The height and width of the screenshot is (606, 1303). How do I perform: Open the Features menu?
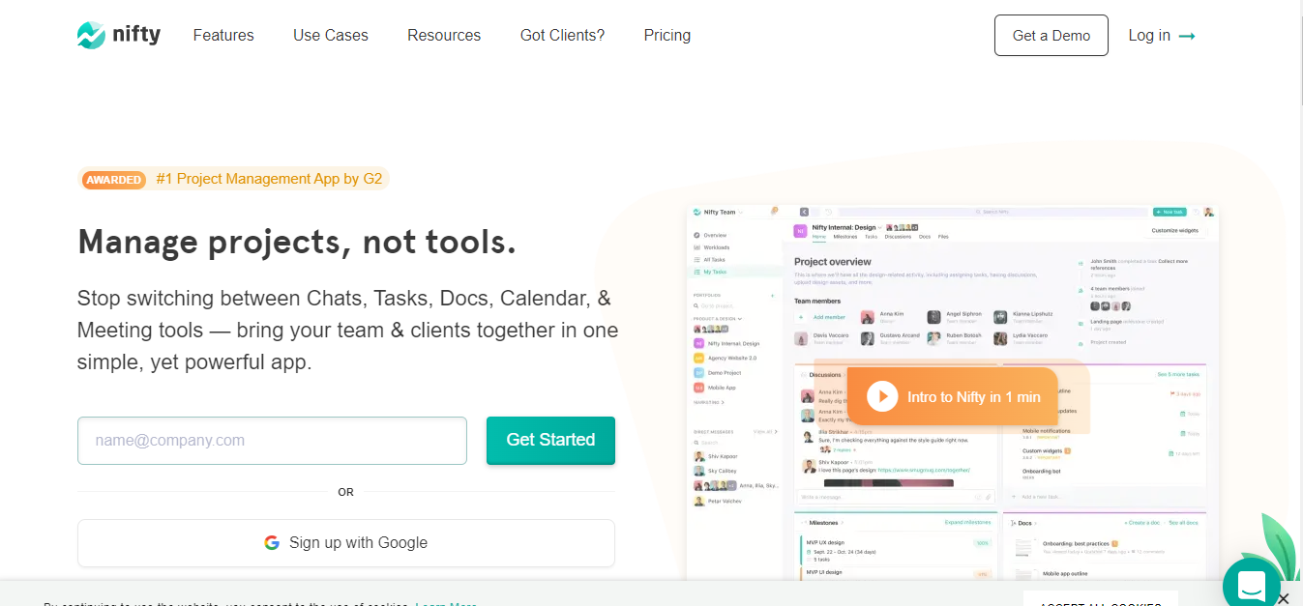223,36
